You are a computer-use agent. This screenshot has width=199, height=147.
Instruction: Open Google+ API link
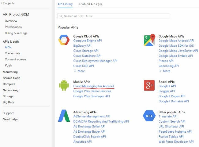[167, 86]
